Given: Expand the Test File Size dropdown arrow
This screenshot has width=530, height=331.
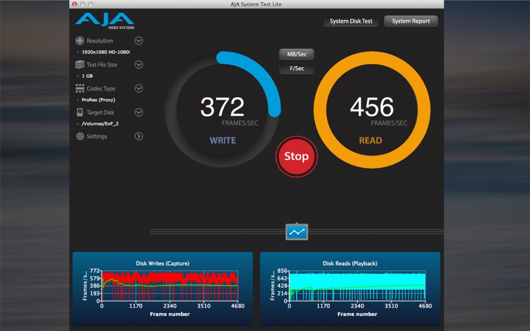Looking at the screenshot, I should tap(138, 65).
